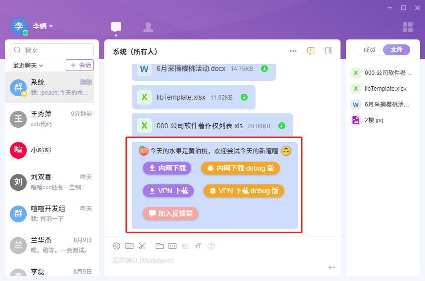Open the 喧喧开发组 conversation

tap(52, 213)
